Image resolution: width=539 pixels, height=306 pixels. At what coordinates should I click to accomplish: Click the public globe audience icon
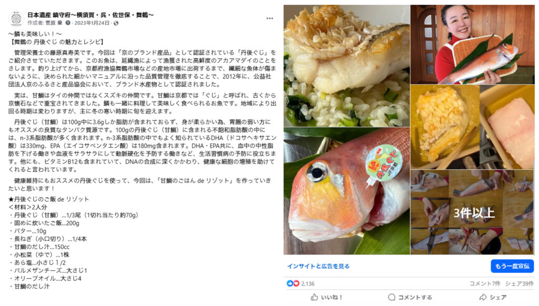tap(116, 23)
